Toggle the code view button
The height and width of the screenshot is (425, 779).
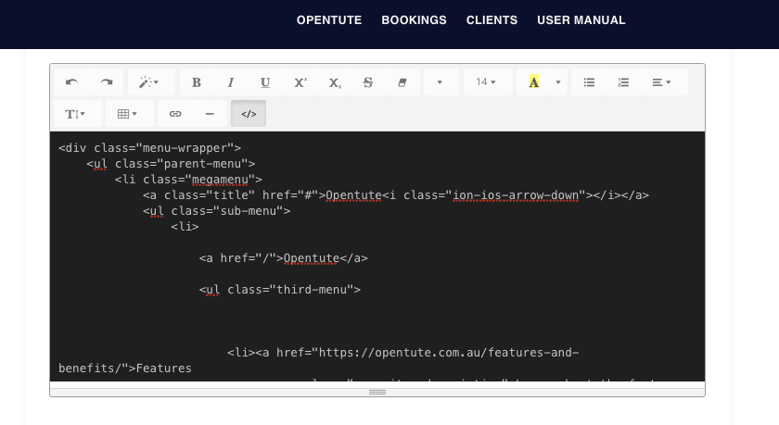(x=249, y=114)
